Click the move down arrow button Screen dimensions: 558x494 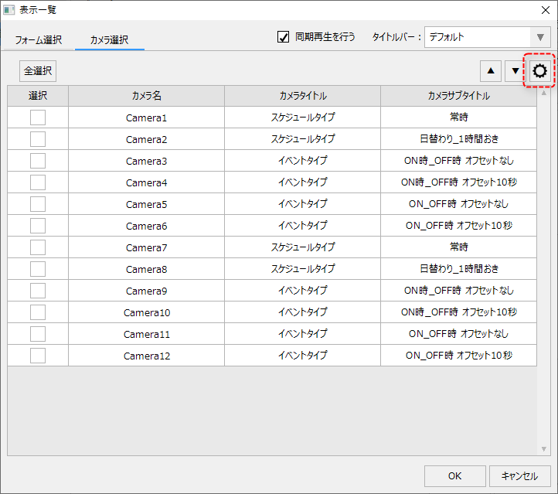pyautogui.click(x=515, y=71)
